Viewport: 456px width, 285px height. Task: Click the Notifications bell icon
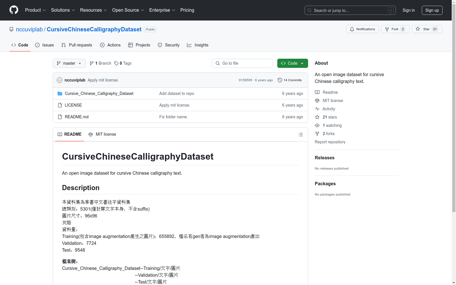352,29
